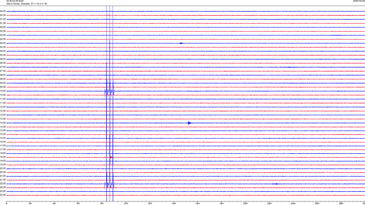
Task: Click the seismic event on the 14:00 trace
Action: [x=189, y=123]
